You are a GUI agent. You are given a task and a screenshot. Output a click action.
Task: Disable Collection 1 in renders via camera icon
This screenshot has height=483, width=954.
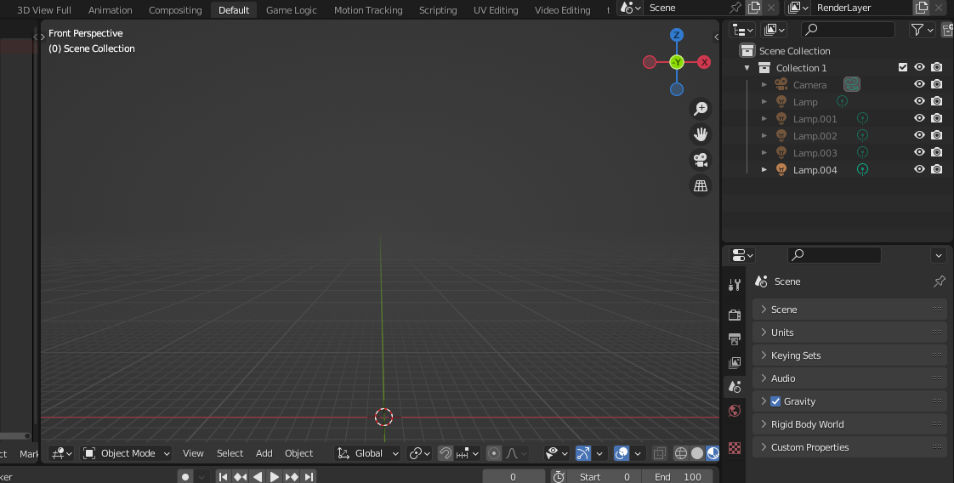[x=937, y=67]
